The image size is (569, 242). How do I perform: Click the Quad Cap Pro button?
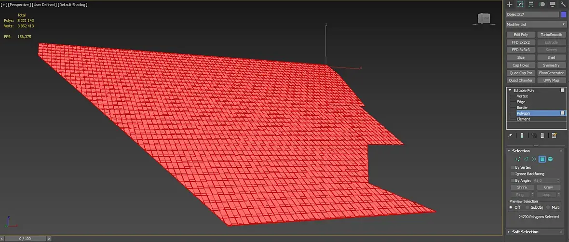[x=521, y=73]
